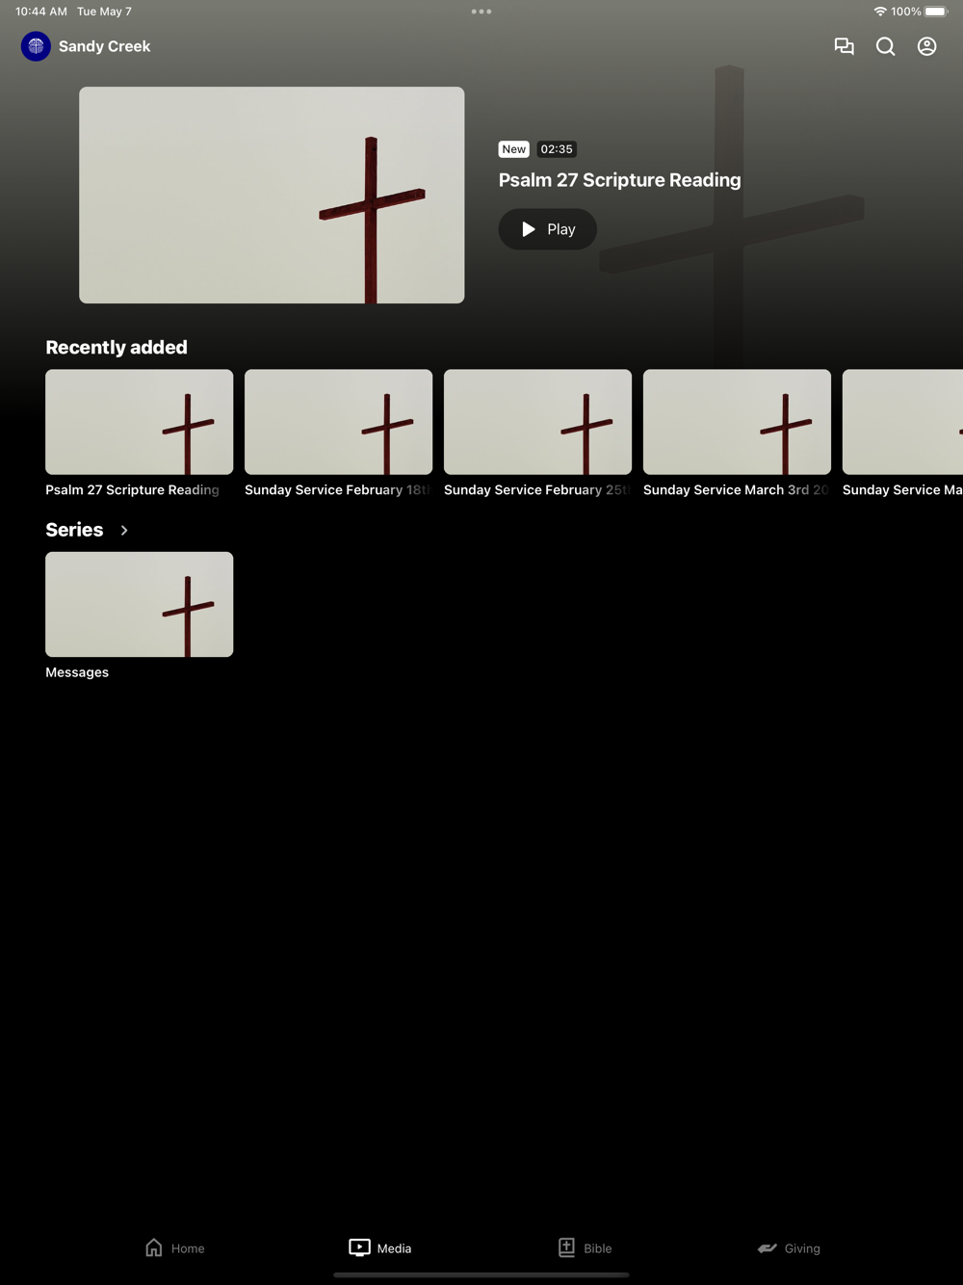Tap the 10:44 AM clock
The width and height of the screenshot is (963, 1285).
[x=41, y=12]
